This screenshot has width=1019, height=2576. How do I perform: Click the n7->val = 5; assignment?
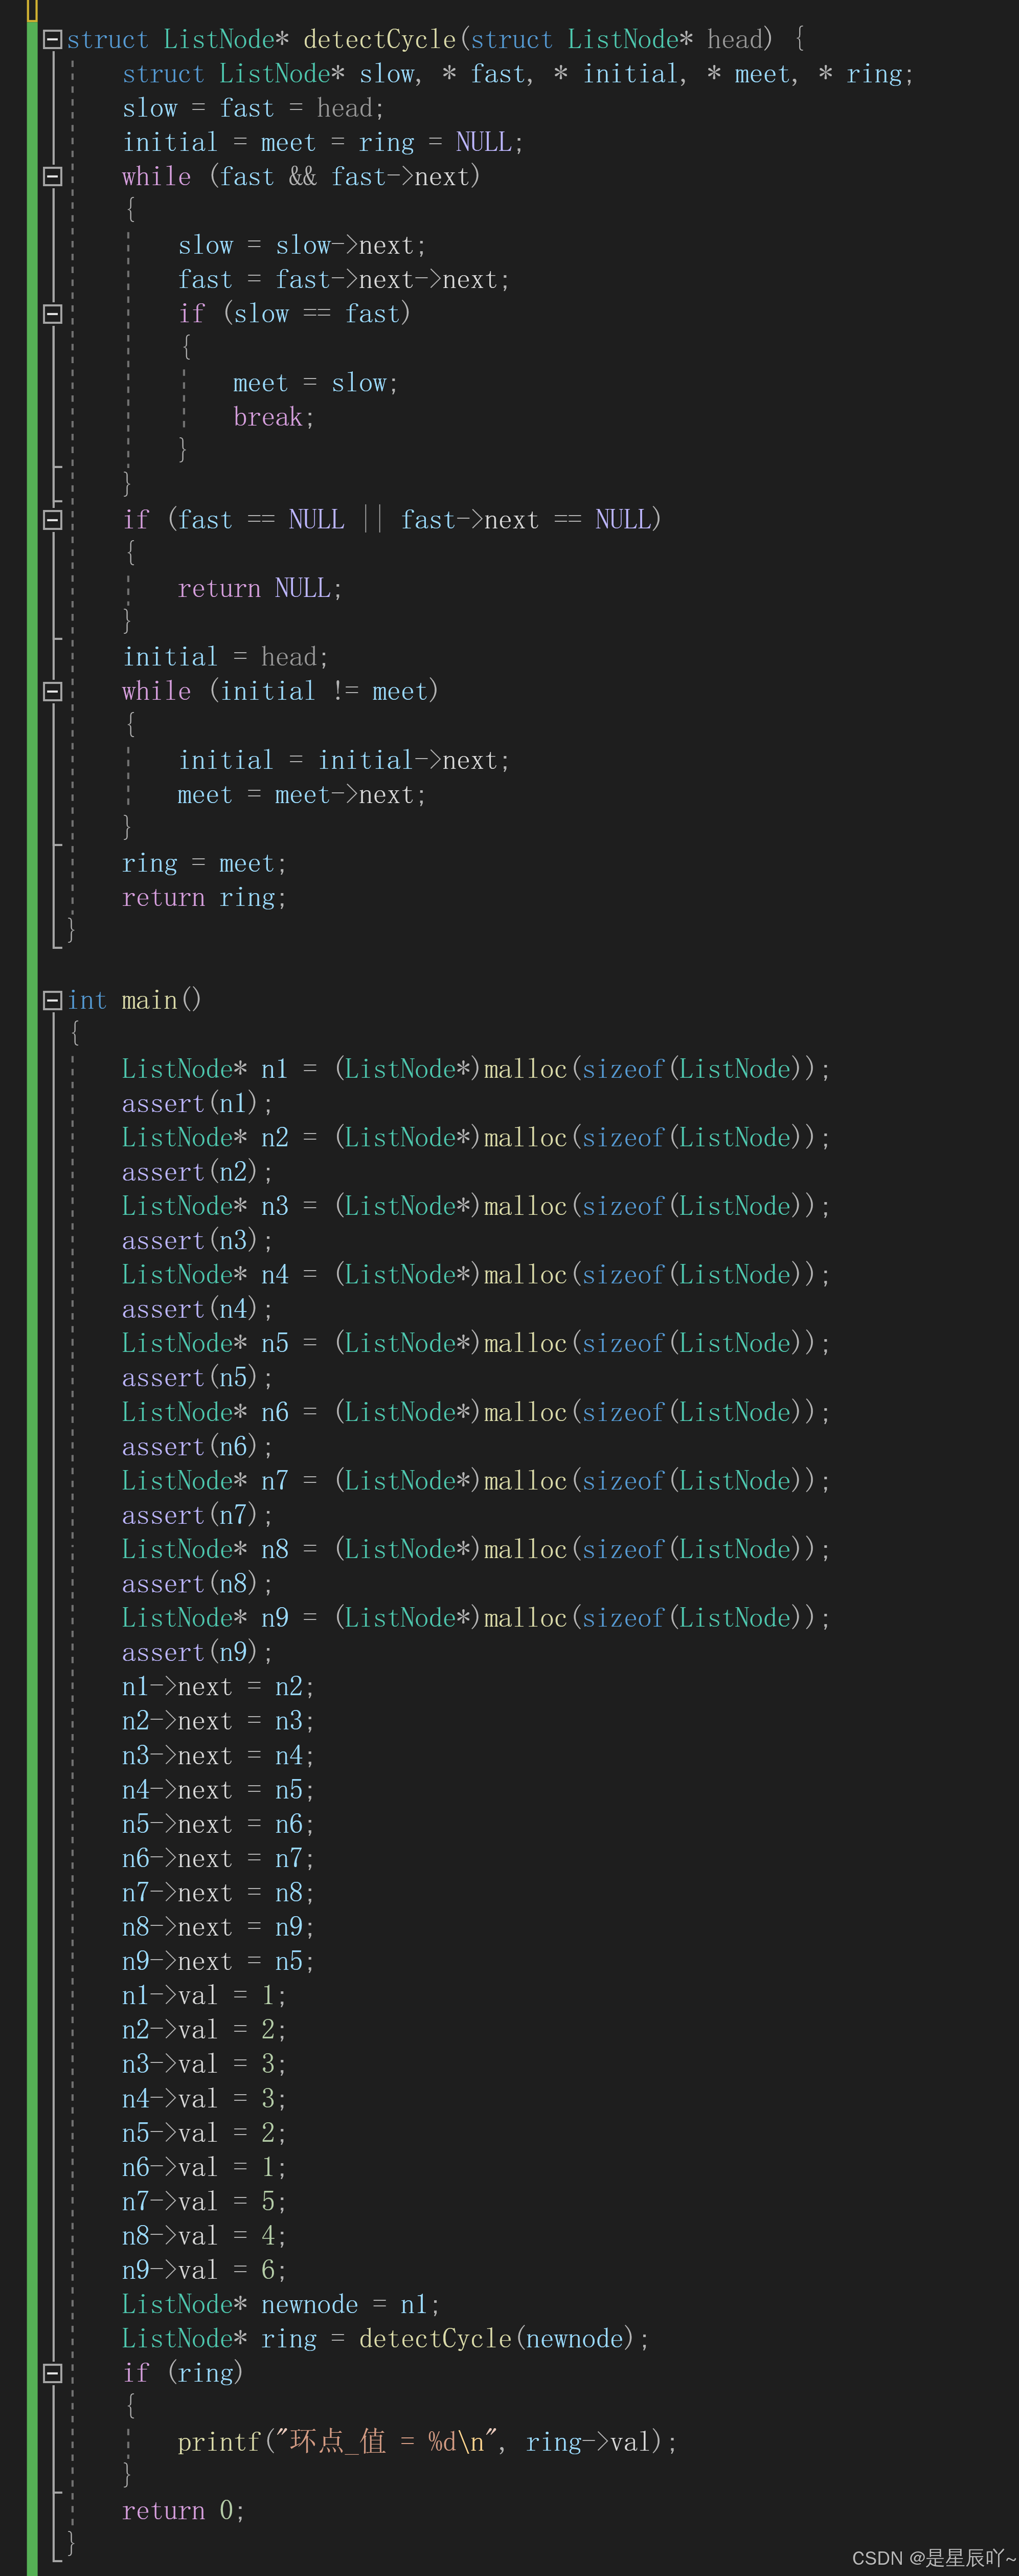[204, 2201]
